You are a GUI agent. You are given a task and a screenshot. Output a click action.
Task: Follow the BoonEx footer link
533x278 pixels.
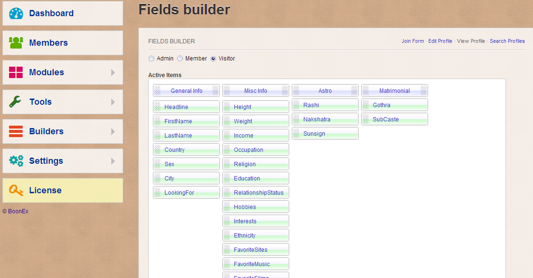tap(18, 211)
